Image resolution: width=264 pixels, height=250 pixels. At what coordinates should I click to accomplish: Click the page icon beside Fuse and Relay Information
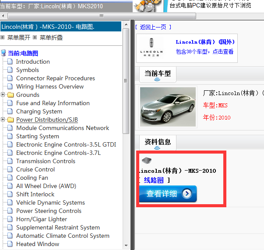tap(10, 103)
